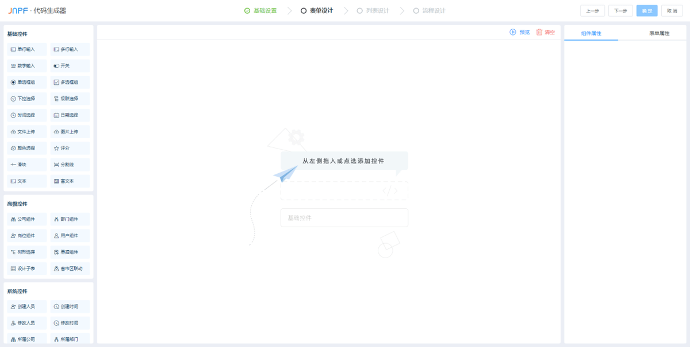Click the 下一步 next step button

point(620,11)
